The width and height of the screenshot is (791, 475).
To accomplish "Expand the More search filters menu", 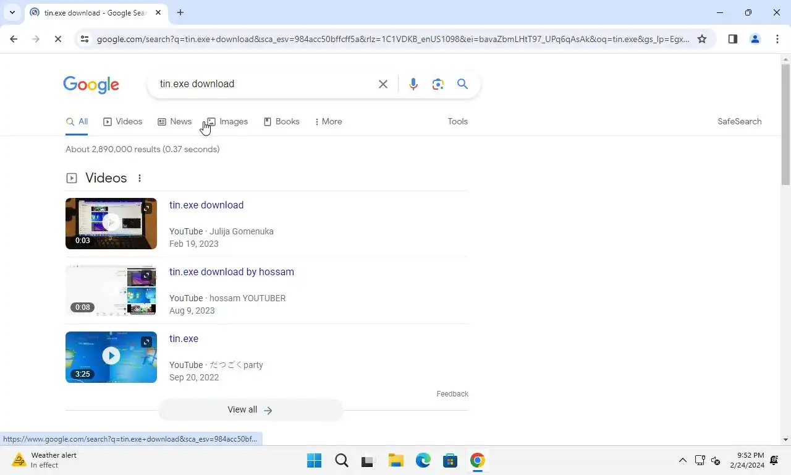I will click(328, 122).
